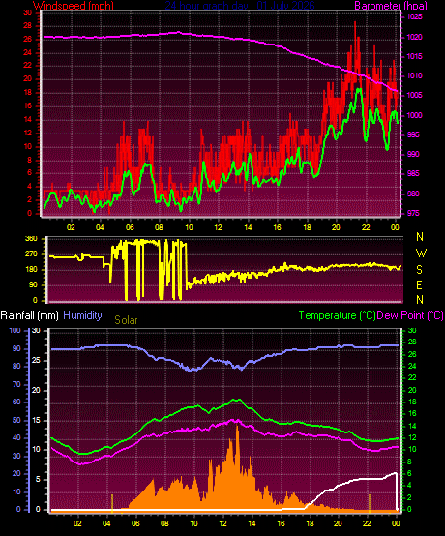Viewport: 445px width, 536px height.
Task: Click hour 12 under the windspeed chart
Action: pyautogui.click(x=218, y=227)
